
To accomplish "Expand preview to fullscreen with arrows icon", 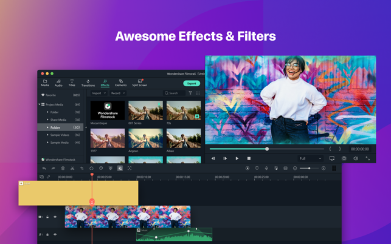I will 367,158.
